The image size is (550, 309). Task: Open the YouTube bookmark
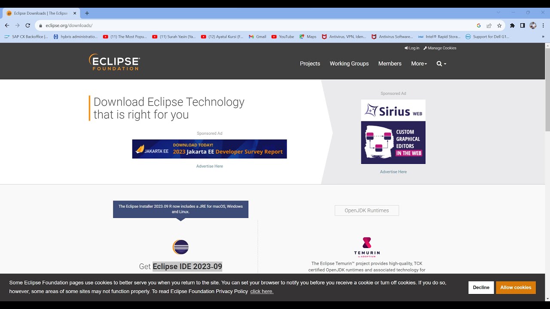click(x=283, y=37)
